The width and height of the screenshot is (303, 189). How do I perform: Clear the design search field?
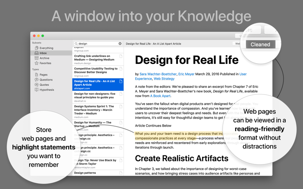point(120,43)
